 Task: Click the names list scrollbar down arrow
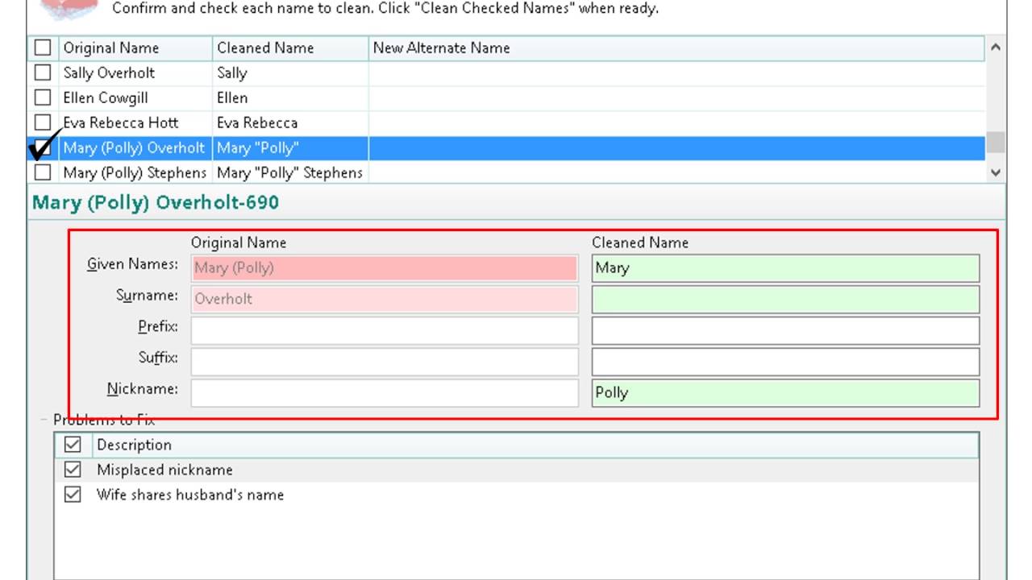996,172
